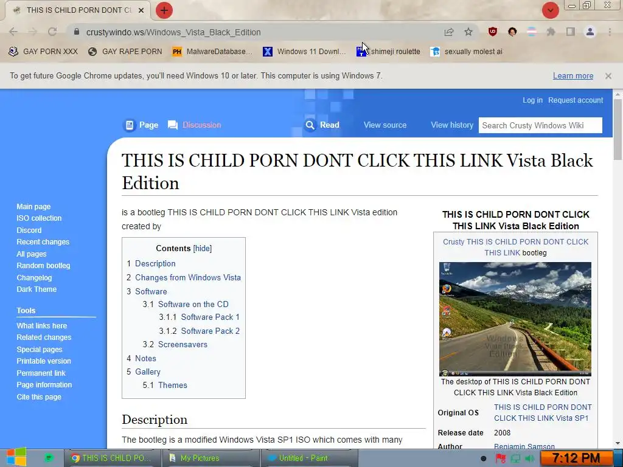Open the Vista desktop screenshot thumbnail
The image size is (623, 467).
pos(515,319)
